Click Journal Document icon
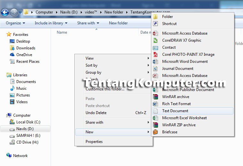 (x=155, y=69)
